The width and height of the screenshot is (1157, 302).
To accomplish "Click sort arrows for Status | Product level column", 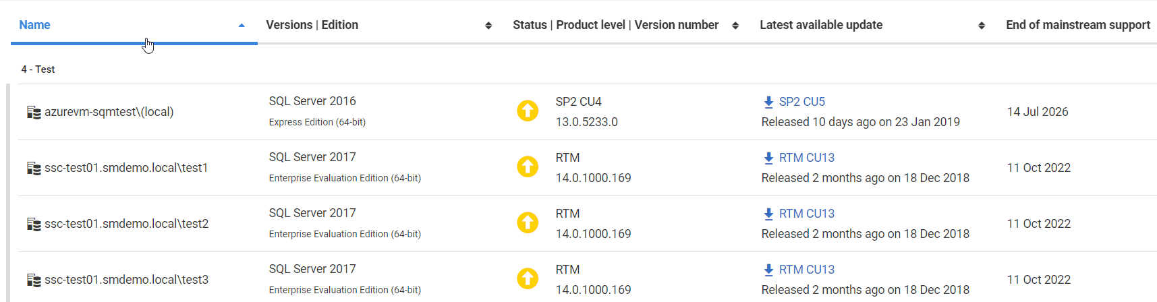I will pyautogui.click(x=735, y=26).
